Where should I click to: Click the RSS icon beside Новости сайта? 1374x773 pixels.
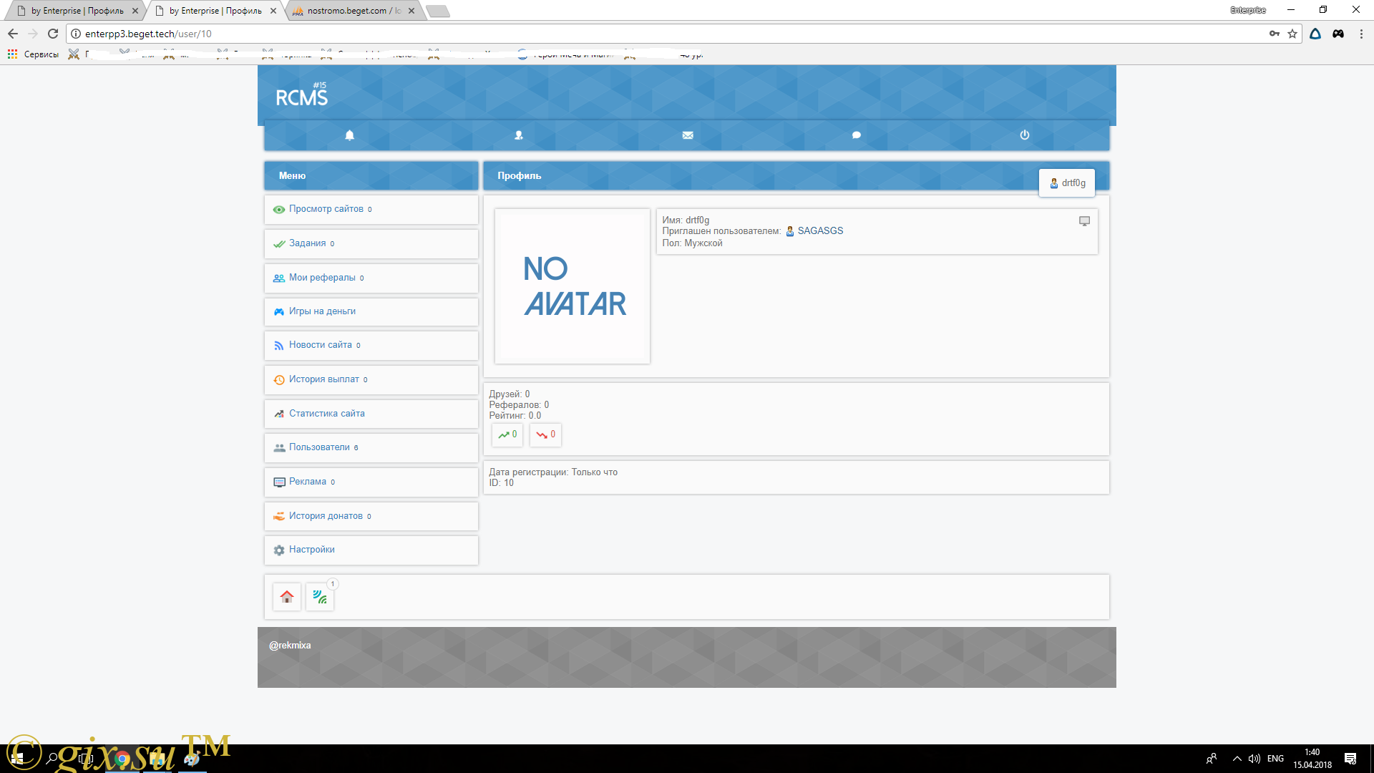[x=279, y=346]
